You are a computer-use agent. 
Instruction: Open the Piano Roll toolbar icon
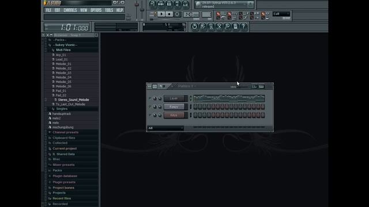click(169, 4)
